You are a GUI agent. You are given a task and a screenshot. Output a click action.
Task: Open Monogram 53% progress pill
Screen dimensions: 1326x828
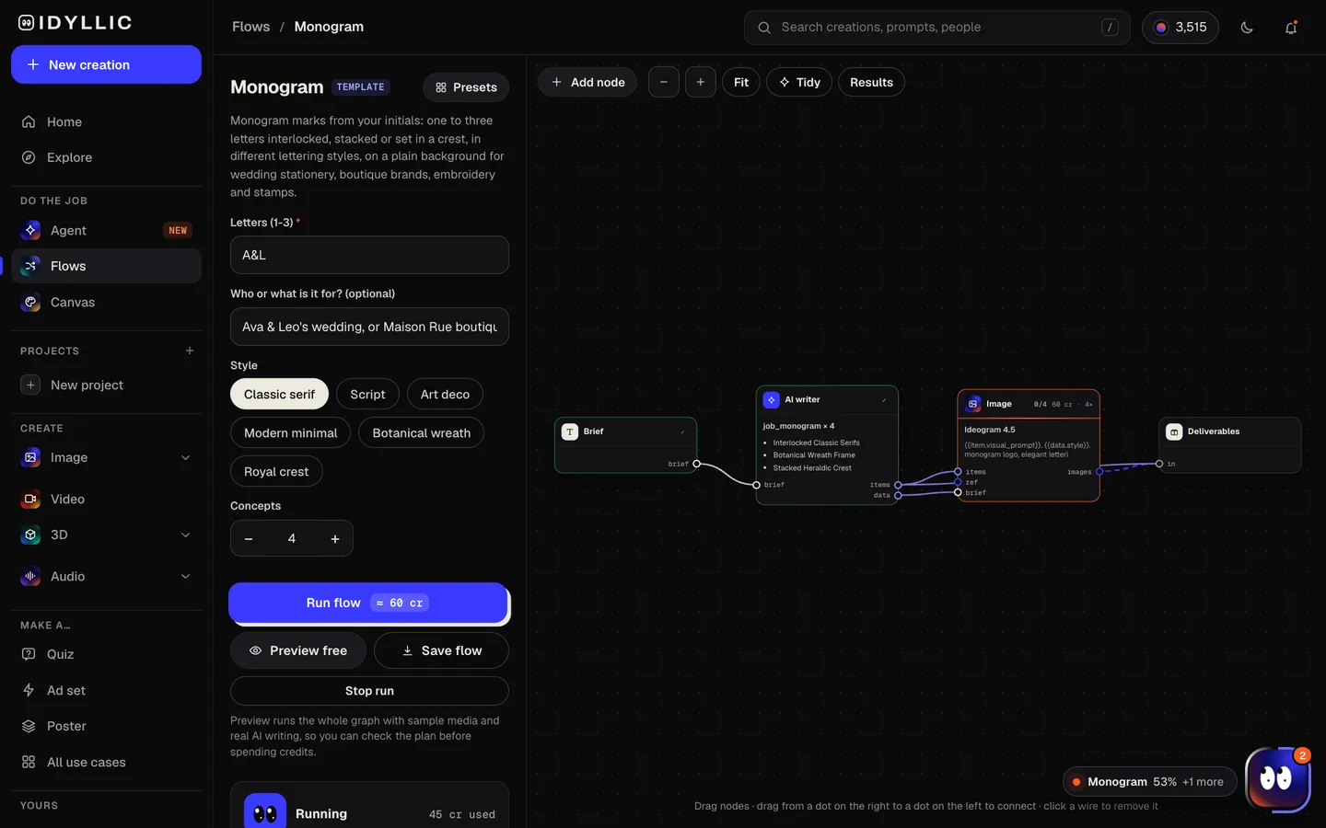1149,782
